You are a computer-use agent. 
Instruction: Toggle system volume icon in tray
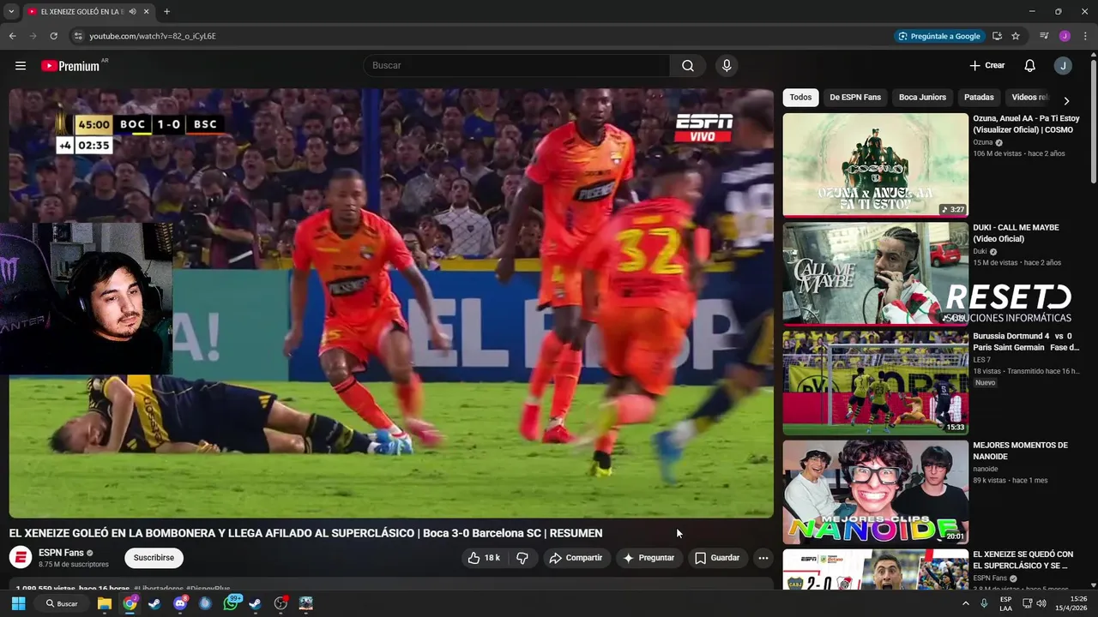(x=1041, y=603)
